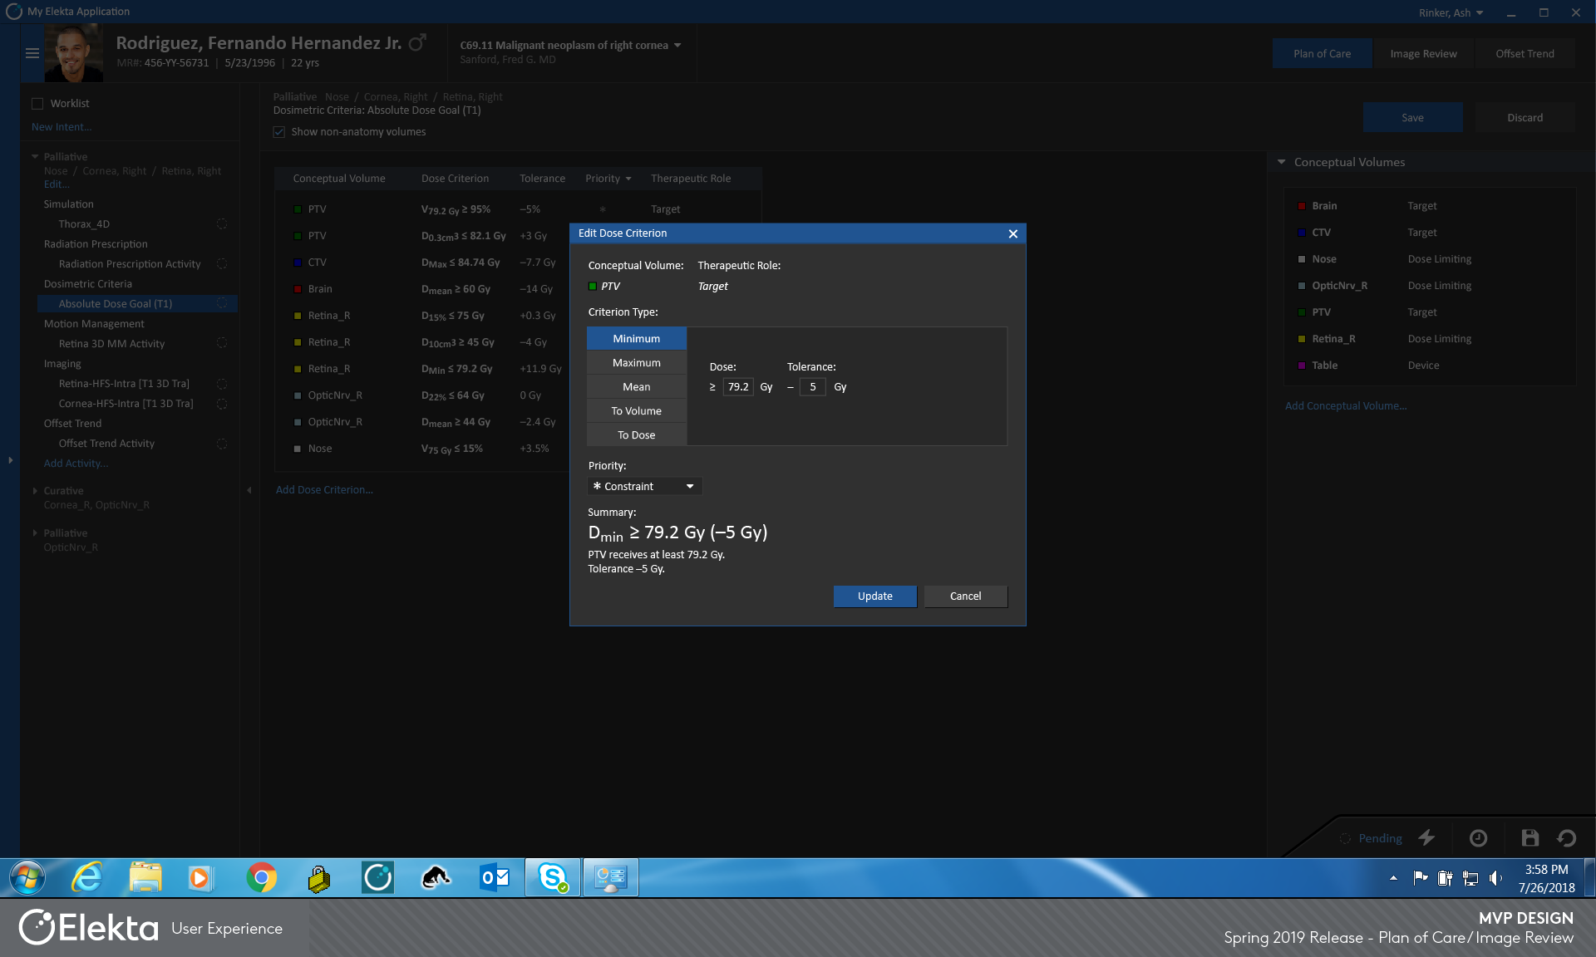Collapse the Conceptual Volumes panel

pos(1280,162)
